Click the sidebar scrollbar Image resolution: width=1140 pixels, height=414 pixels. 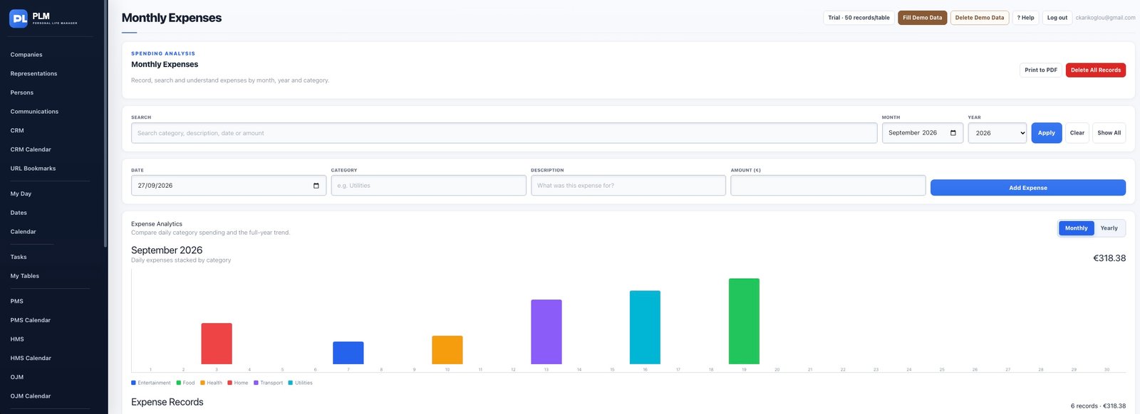tap(105, 124)
